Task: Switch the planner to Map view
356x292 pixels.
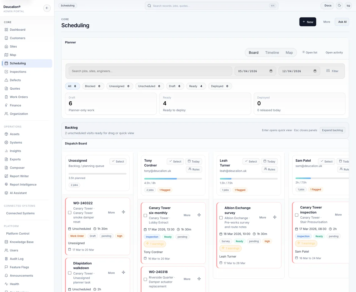Action: click(289, 52)
